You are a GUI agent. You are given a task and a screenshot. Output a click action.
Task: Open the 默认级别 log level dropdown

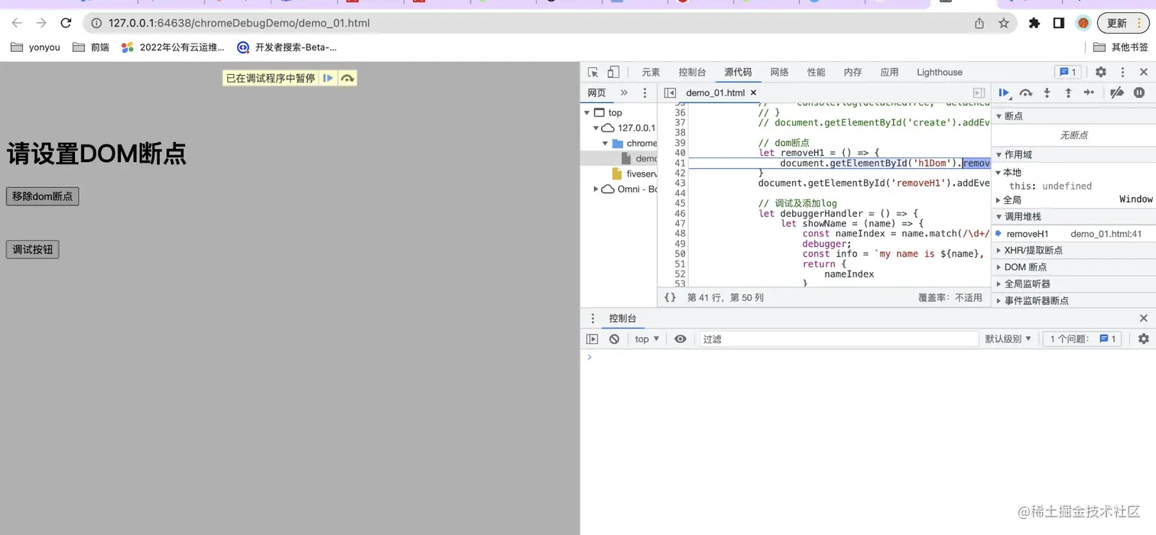click(1008, 339)
